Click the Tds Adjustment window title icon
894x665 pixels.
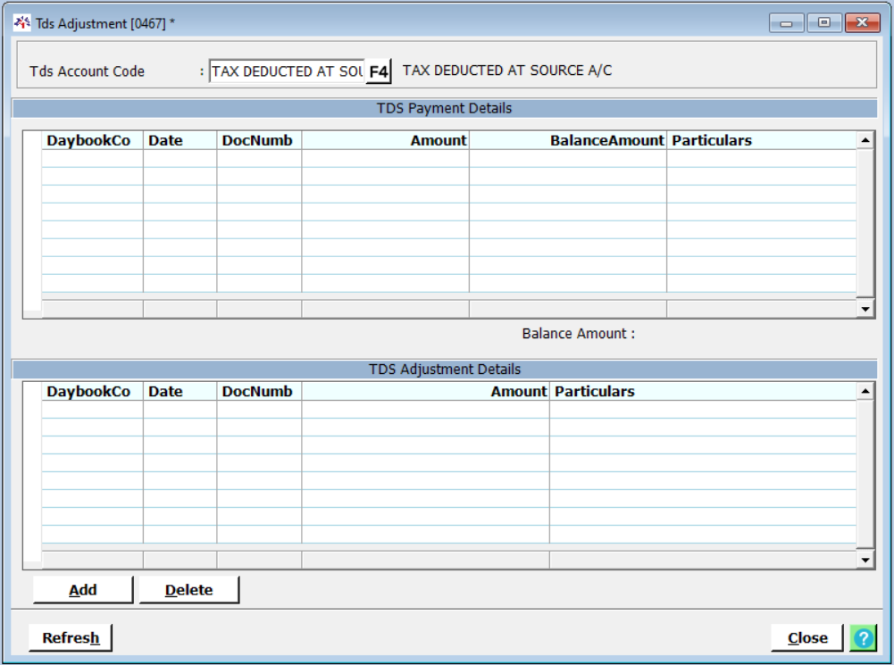point(21,23)
